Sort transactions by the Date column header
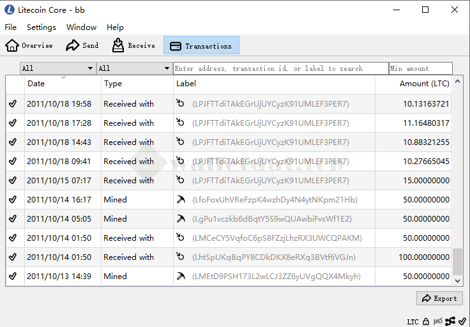470x327 pixels. [36, 84]
